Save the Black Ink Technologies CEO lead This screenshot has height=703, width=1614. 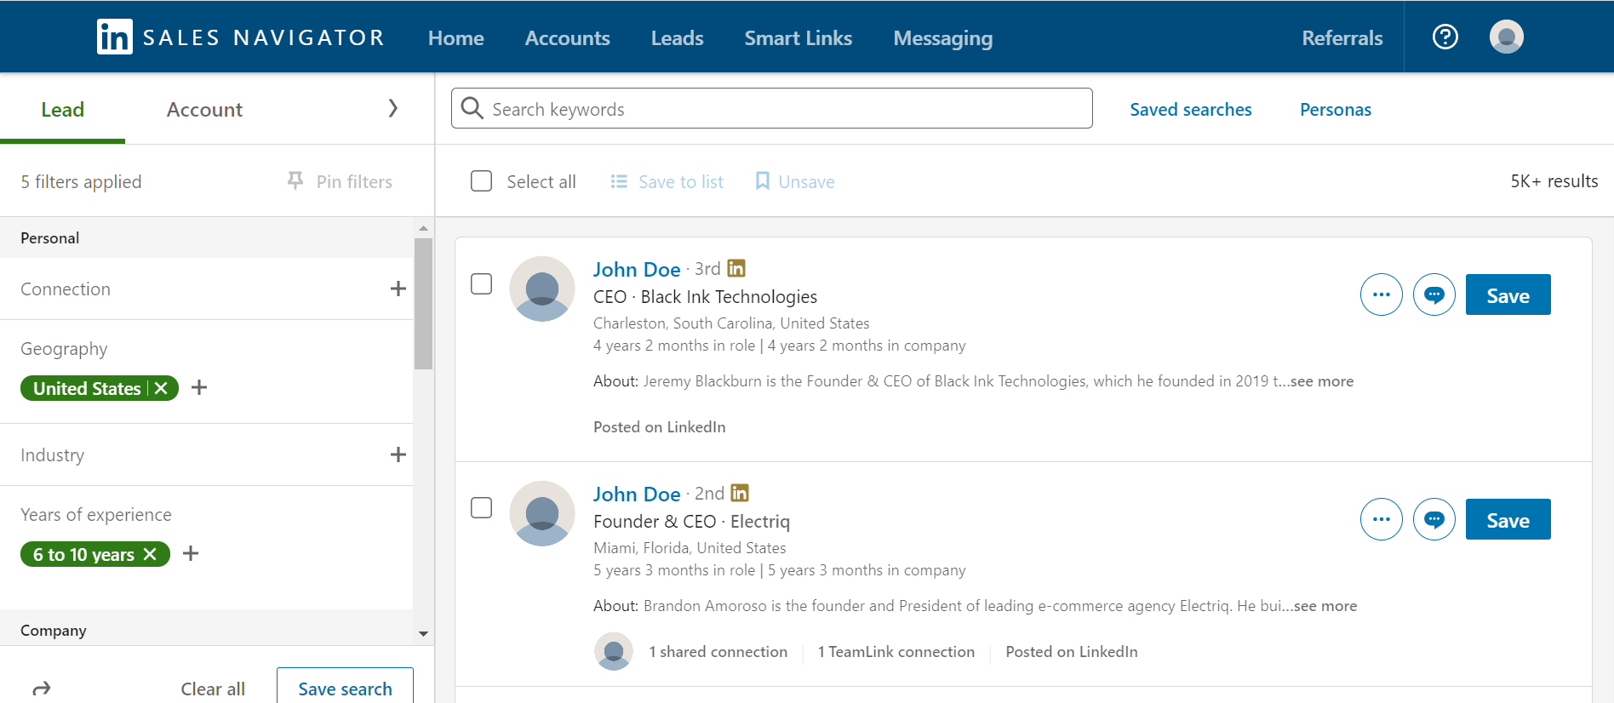click(1508, 294)
